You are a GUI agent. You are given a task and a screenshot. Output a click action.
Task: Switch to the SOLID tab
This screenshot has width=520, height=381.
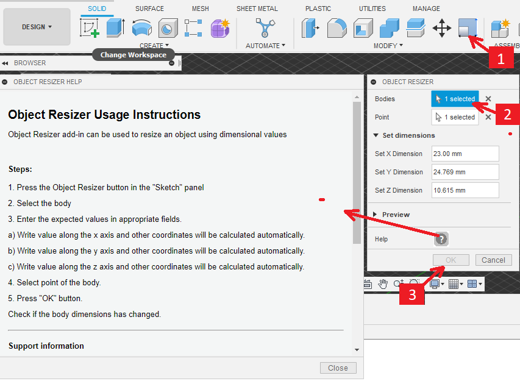97,9
